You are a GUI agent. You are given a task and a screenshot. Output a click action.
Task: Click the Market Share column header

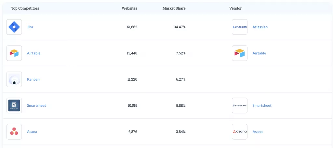pyautogui.click(x=174, y=8)
